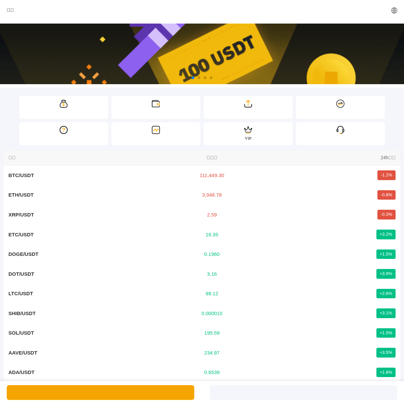Click the chart line icon tile
Image resolution: width=404 pixels, height=404 pixels.
tap(156, 133)
